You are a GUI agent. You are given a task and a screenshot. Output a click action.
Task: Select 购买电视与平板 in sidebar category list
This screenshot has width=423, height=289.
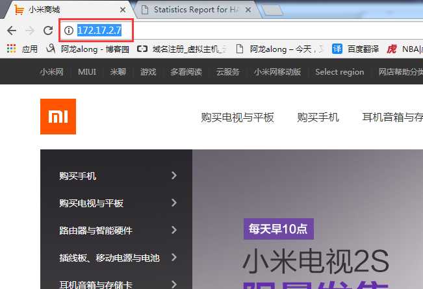(x=91, y=203)
